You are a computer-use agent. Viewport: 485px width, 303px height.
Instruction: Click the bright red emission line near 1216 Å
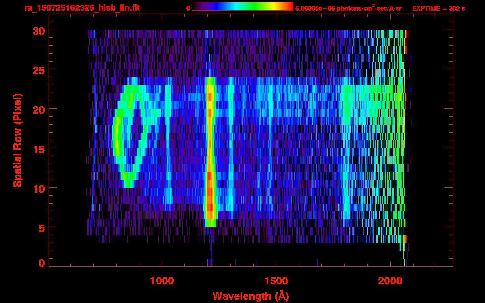[x=210, y=152]
